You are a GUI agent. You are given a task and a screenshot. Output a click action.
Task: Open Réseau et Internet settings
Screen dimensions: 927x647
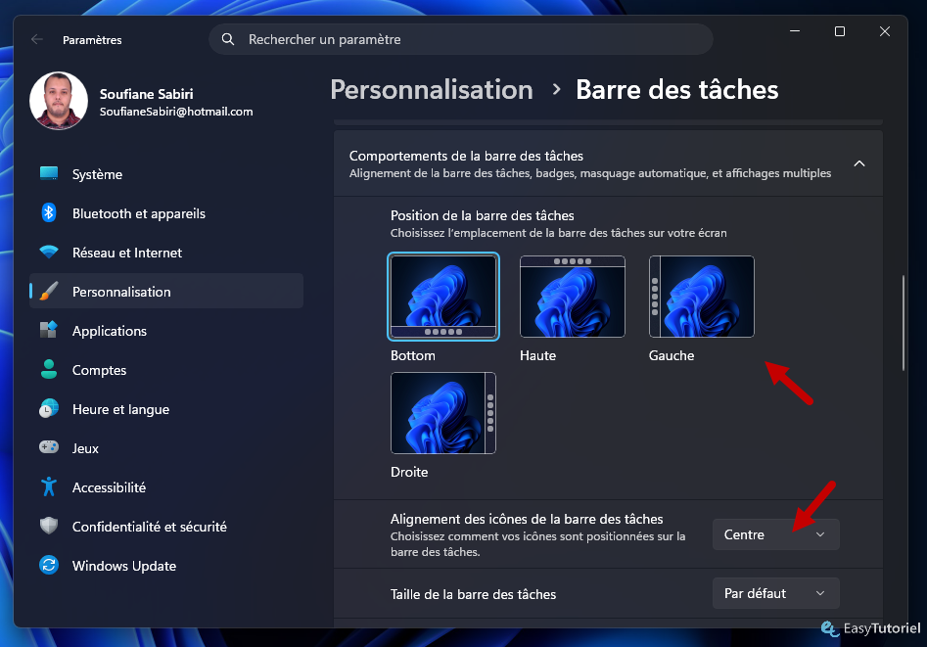coord(166,252)
